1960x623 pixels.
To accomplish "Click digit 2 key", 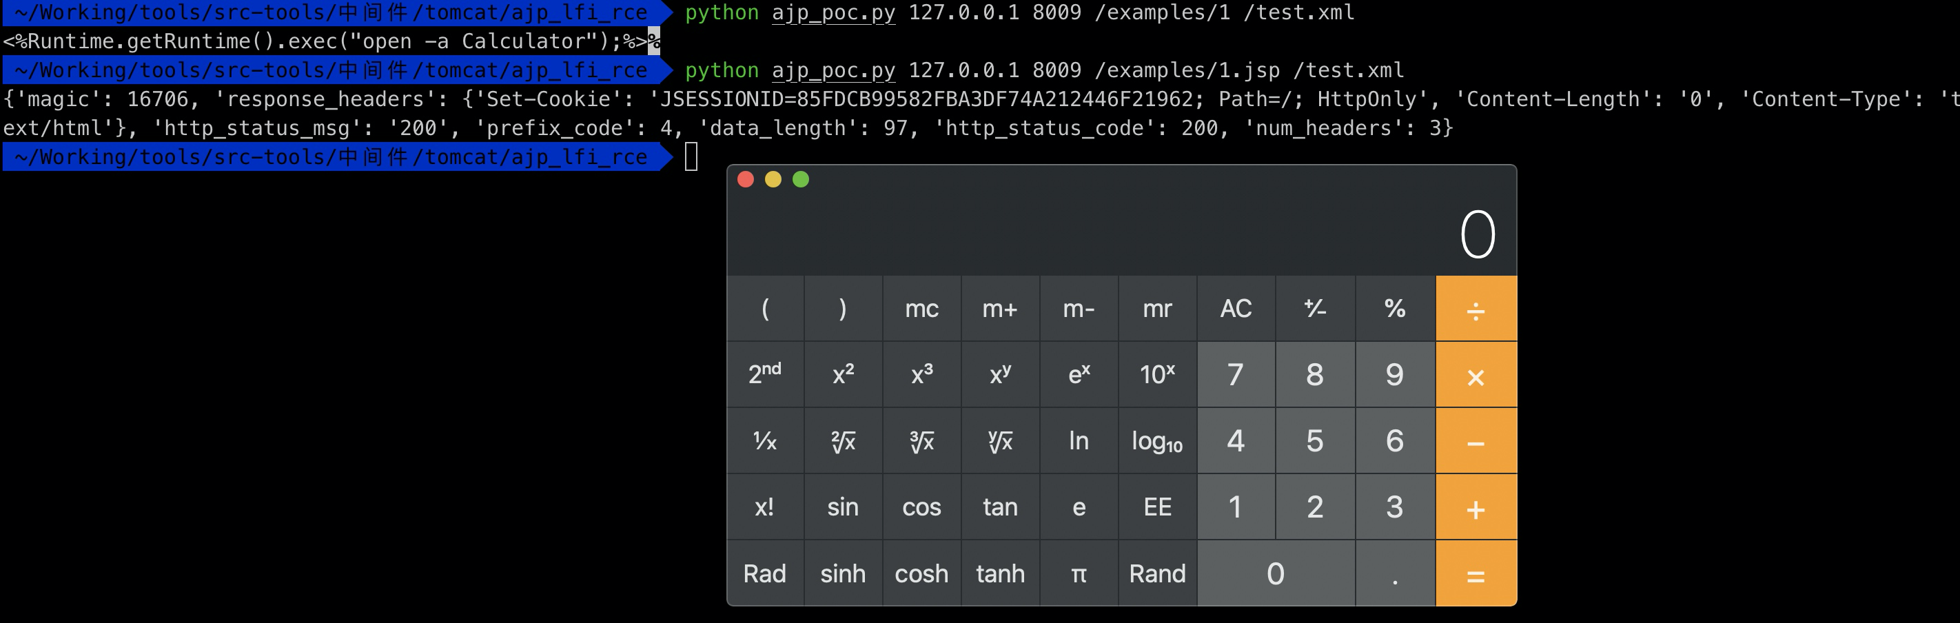I will coord(1315,507).
